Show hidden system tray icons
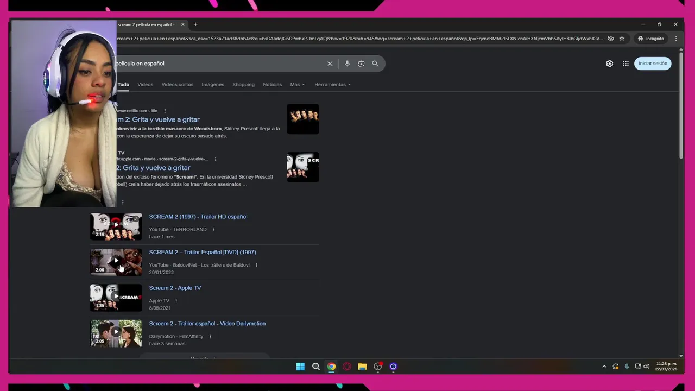This screenshot has width=695, height=391. (x=604, y=367)
